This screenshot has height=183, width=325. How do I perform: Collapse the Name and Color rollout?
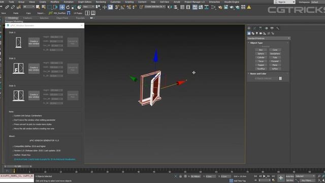(258, 74)
